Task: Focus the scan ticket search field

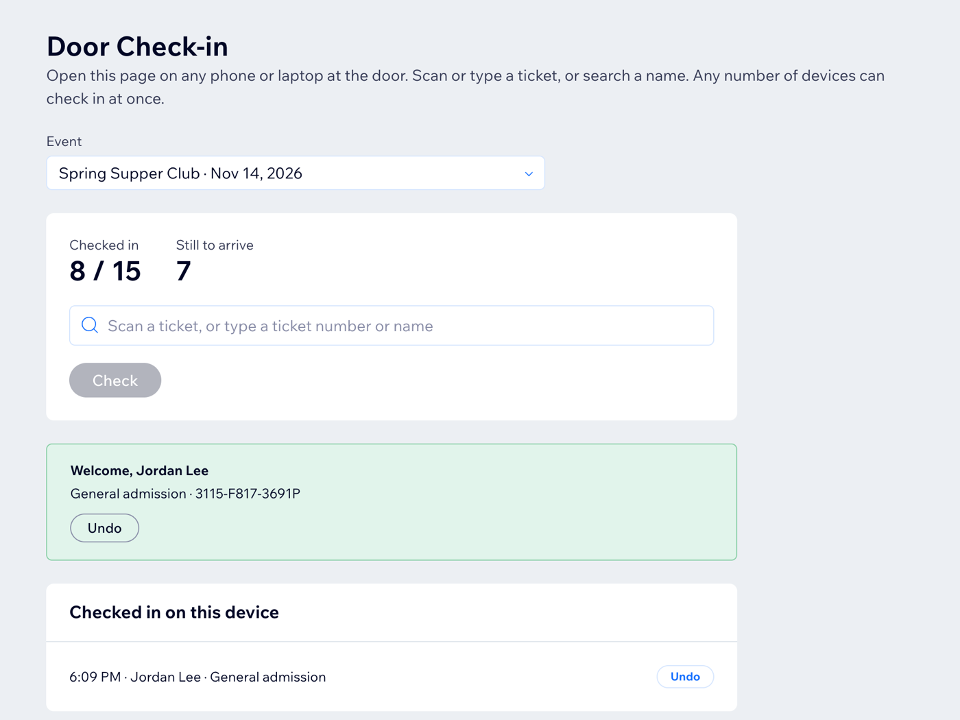Action: point(392,326)
